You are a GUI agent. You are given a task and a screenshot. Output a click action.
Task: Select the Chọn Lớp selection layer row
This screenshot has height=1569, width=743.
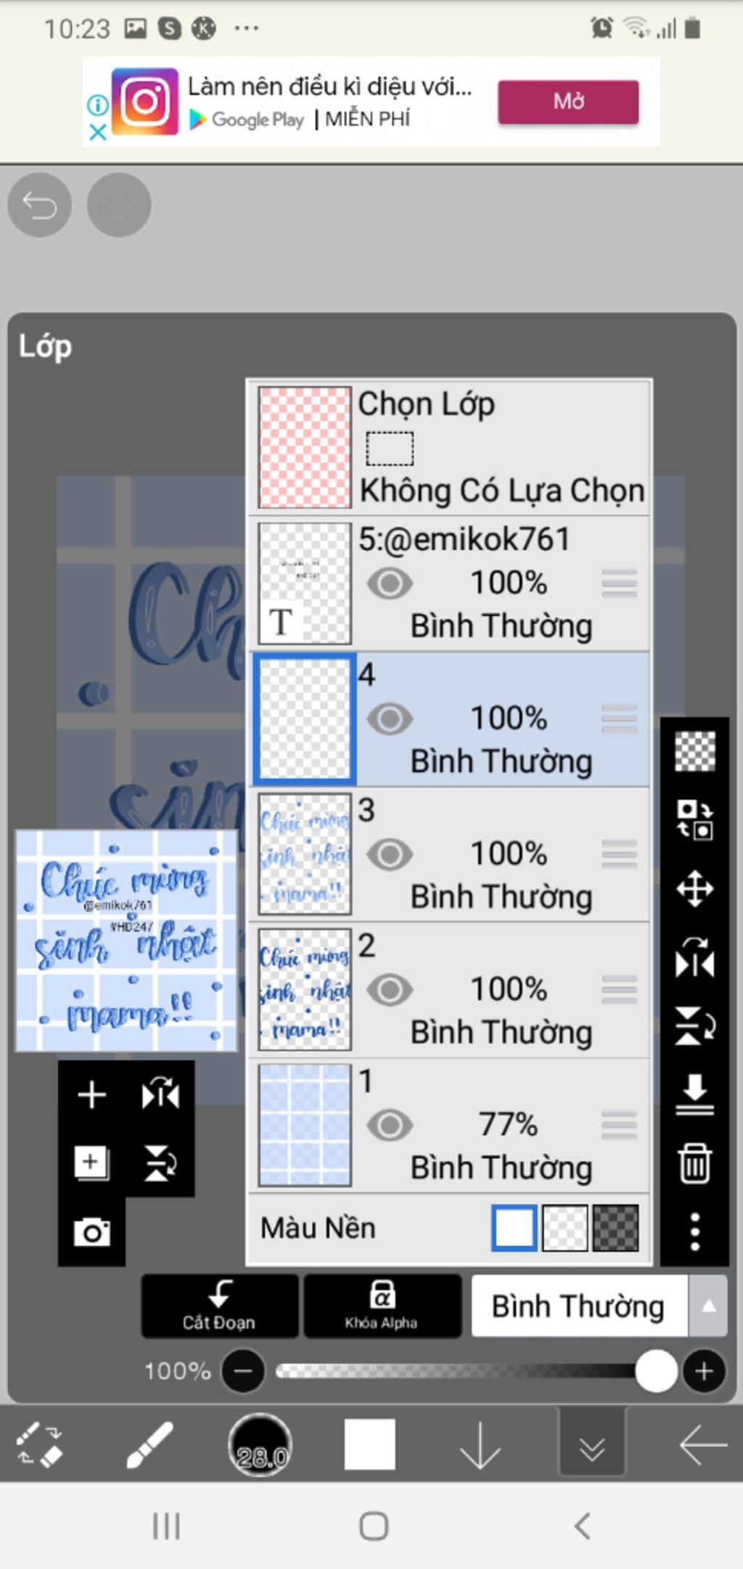[450, 447]
